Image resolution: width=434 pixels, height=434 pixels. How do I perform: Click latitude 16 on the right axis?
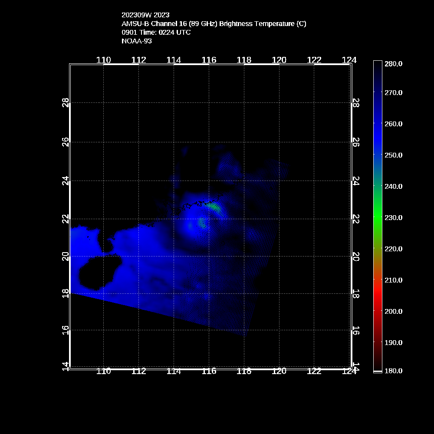[356, 330]
